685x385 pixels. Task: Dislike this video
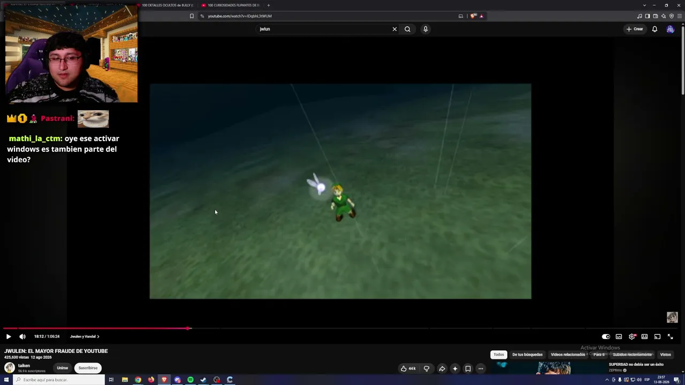click(x=427, y=368)
